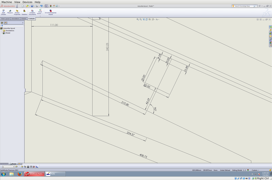Click the Statistics tool icon
Viewport: 272px width, 180px height.
[24, 12]
